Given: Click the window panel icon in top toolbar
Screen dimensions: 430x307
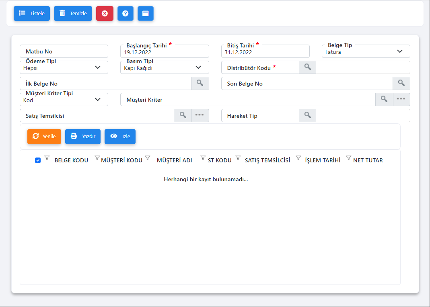Looking at the screenshot, I should pyautogui.click(x=146, y=13).
